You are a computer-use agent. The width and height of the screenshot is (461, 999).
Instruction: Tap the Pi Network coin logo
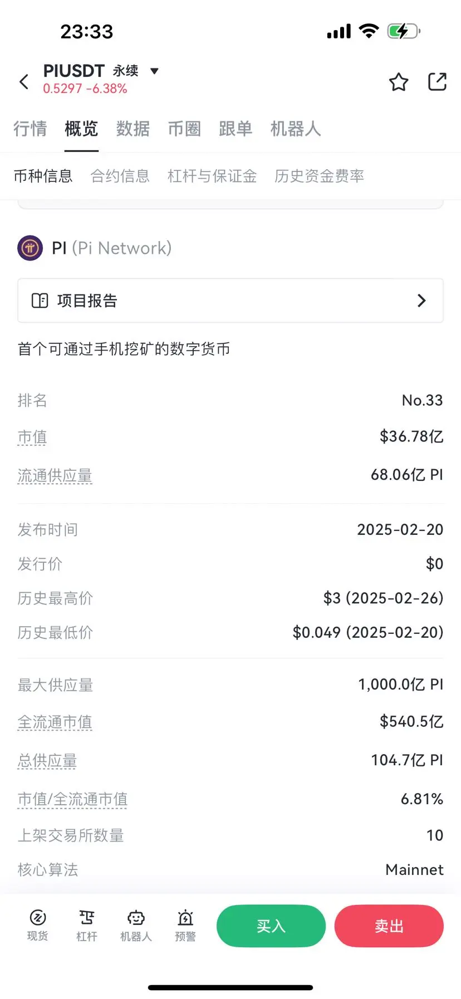[x=30, y=248]
